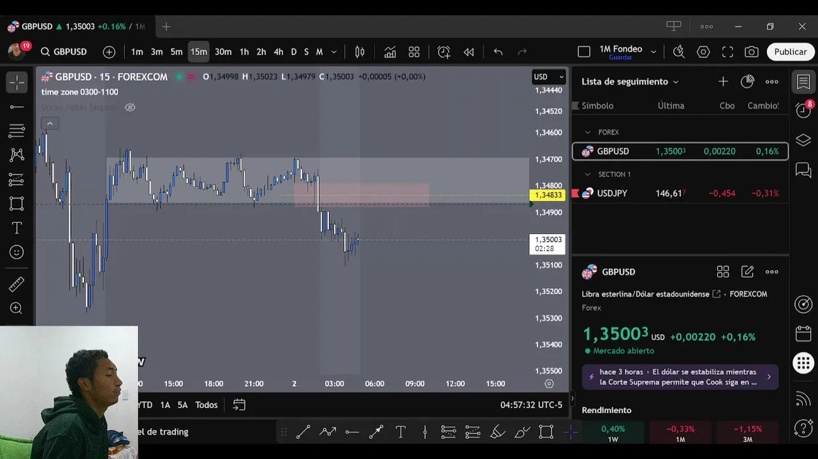The width and height of the screenshot is (818, 459).
Task: Open the layout selection square icon
Action: pos(583,52)
